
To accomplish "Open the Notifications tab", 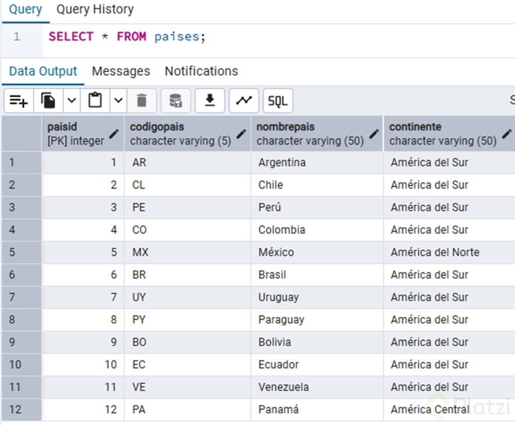I will [x=201, y=72].
